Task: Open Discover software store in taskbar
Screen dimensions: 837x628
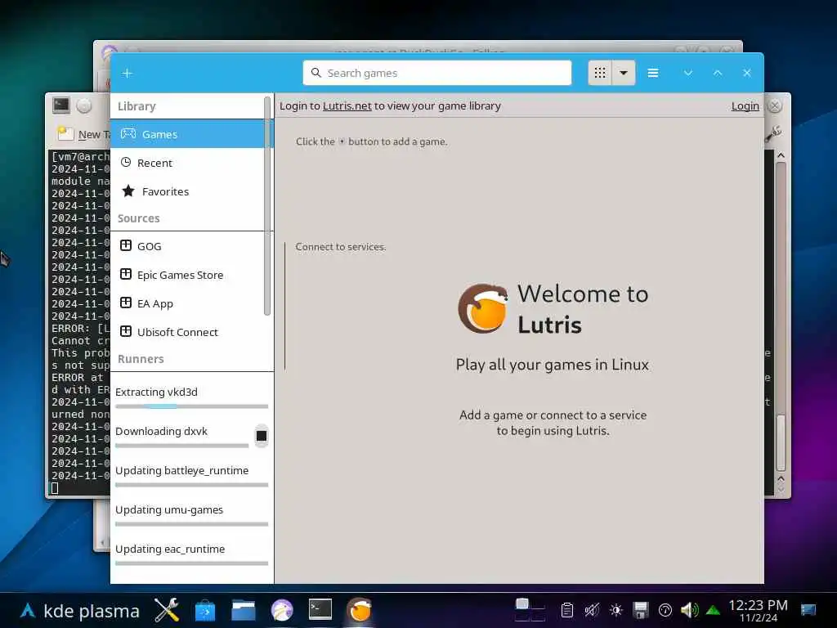Action: pyautogui.click(x=205, y=610)
